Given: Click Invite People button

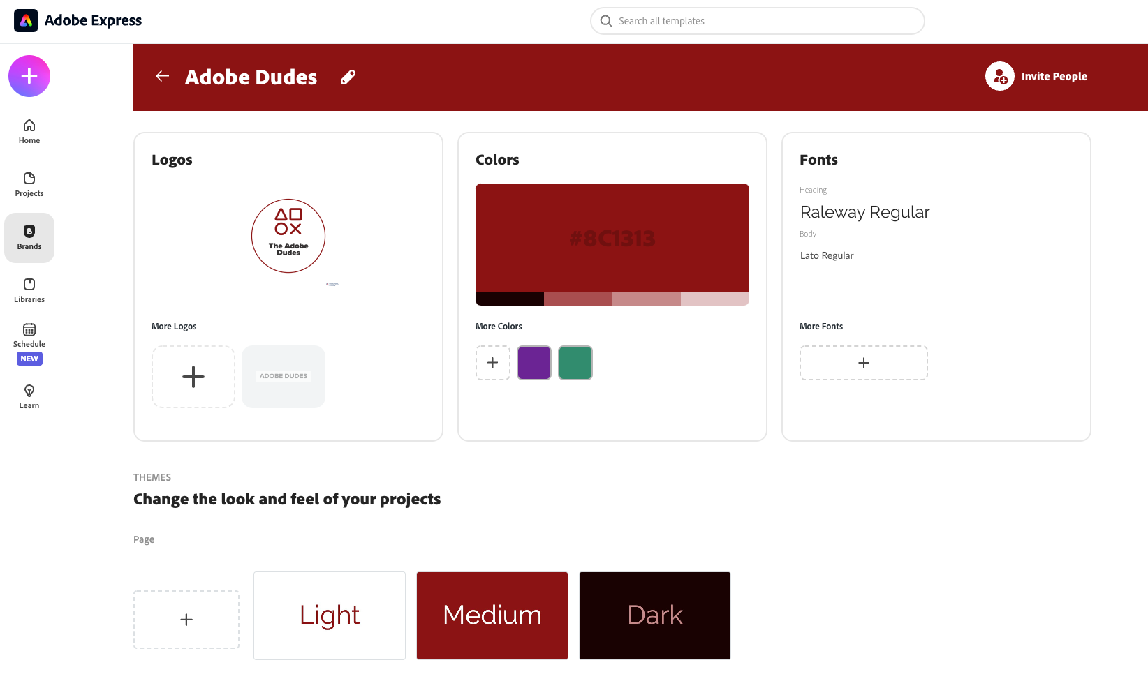Looking at the screenshot, I should click(1036, 77).
